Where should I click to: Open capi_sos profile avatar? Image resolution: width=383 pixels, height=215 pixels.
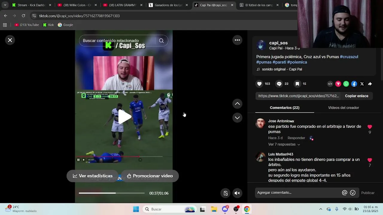coord(261,45)
